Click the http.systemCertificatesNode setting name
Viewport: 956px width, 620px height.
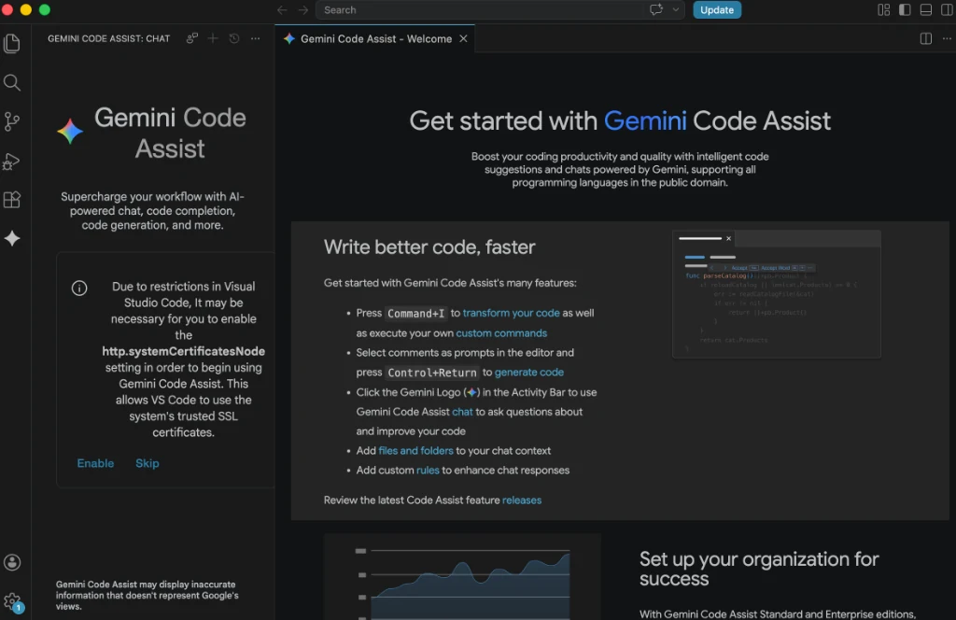pyautogui.click(x=184, y=351)
